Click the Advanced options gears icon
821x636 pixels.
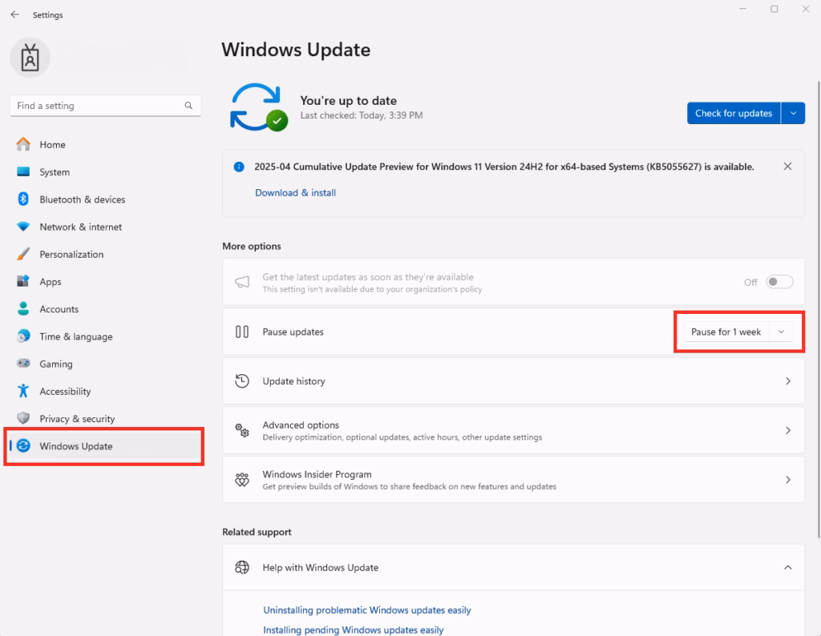tap(242, 430)
